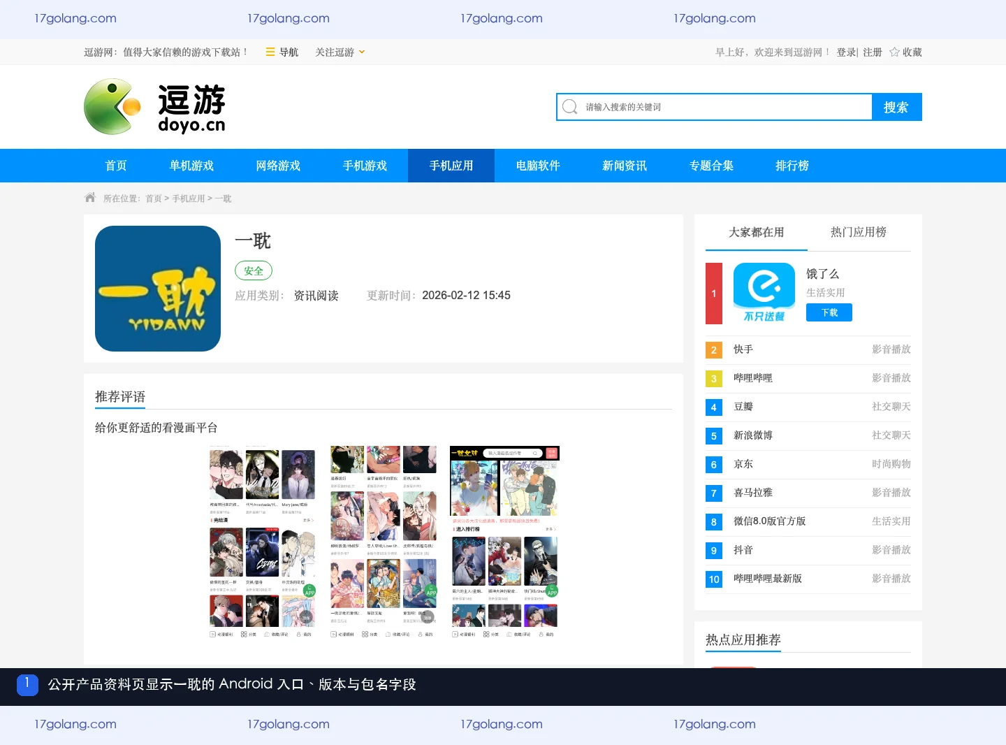Select the 手机应用 nav item
This screenshot has height=745, width=1006.
point(451,166)
